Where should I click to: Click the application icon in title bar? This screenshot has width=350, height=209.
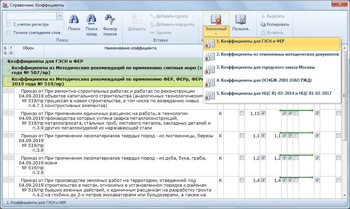(5, 5)
